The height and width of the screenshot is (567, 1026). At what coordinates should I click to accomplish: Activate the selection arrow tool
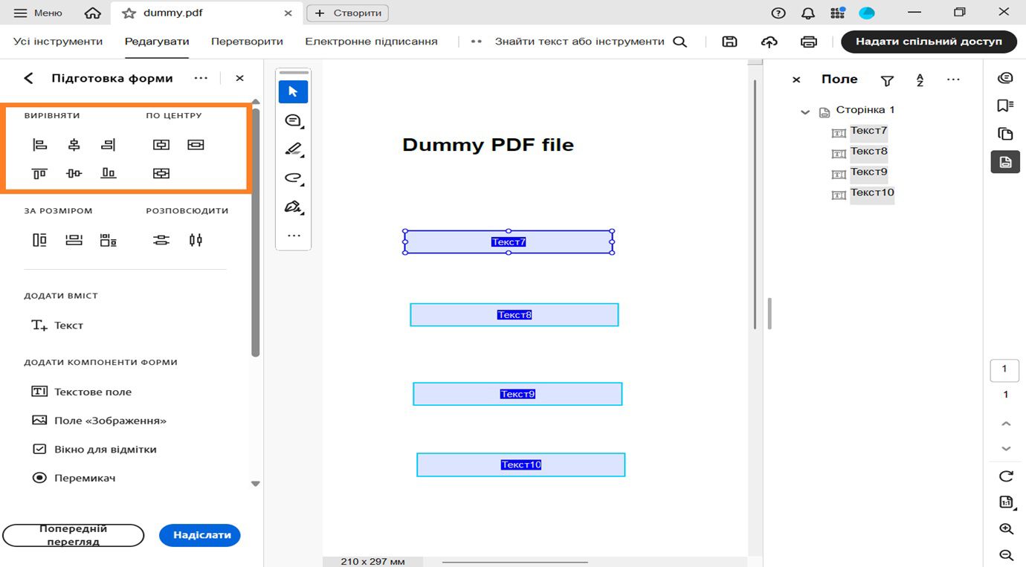[293, 91]
